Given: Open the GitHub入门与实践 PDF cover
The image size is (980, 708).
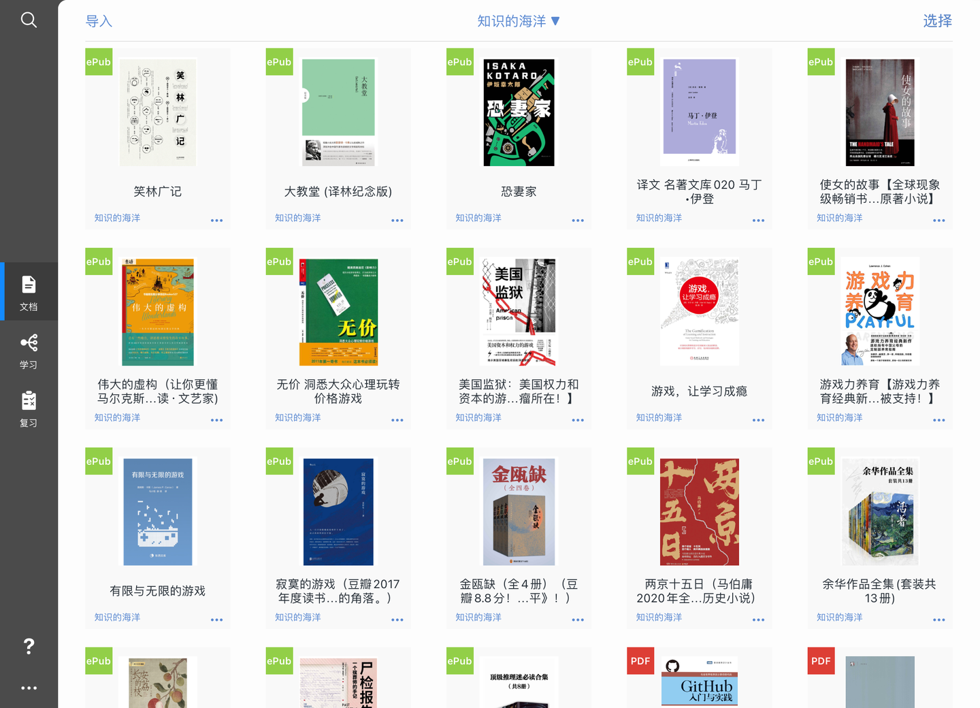Looking at the screenshot, I should [700, 682].
